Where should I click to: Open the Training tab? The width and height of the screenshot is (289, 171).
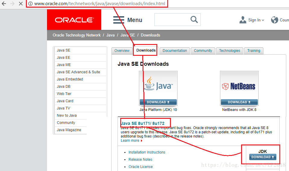[x=254, y=51]
